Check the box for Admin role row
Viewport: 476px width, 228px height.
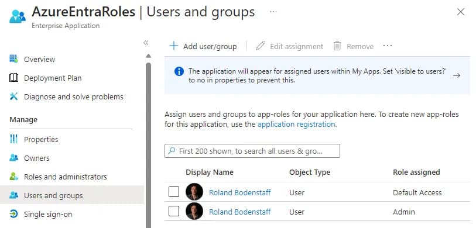tap(174, 211)
